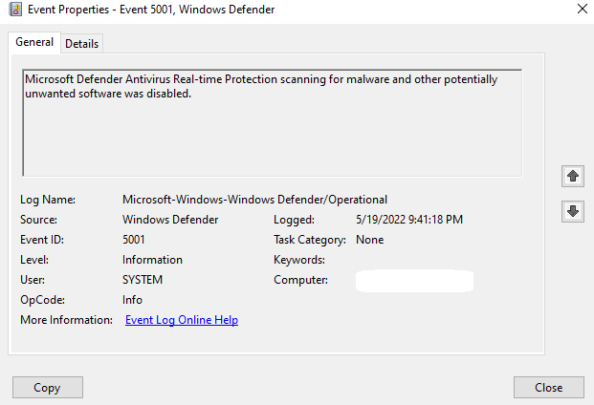Click inside the event description text box
This screenshot has width=594, height=405.
273,123
